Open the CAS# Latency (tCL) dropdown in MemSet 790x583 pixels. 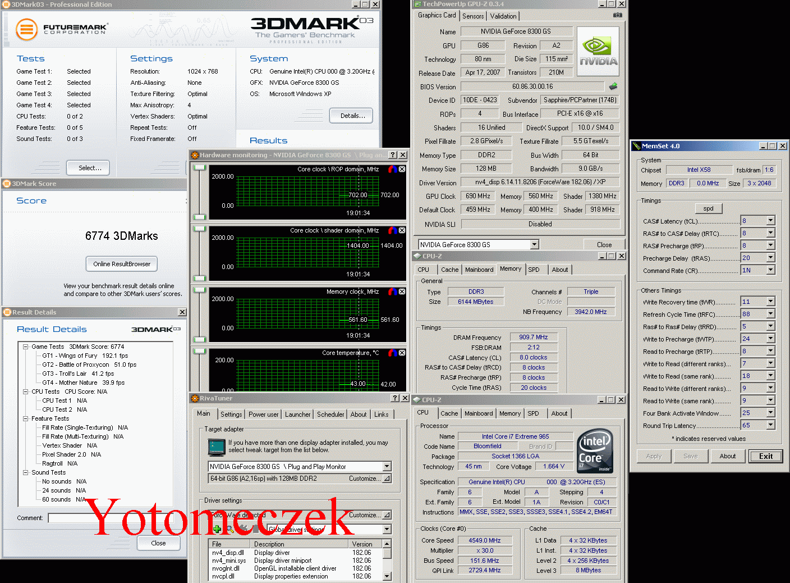coord(771,221)
